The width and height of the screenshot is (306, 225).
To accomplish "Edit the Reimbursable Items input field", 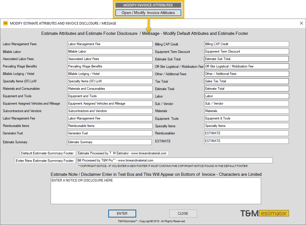I will click(110, 126).
